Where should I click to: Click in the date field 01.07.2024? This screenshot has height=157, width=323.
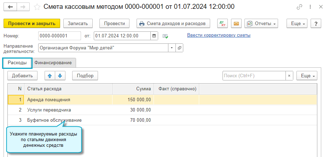click(x=122, y=36)
